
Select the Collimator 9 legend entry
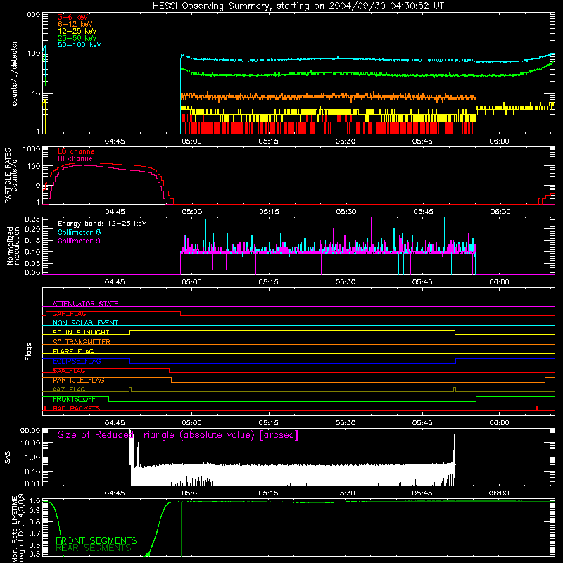pyautogui.click(x=79, y=241)
